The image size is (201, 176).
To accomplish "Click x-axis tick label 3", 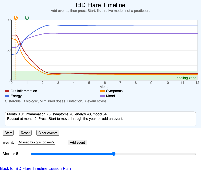I will [58, 83].
